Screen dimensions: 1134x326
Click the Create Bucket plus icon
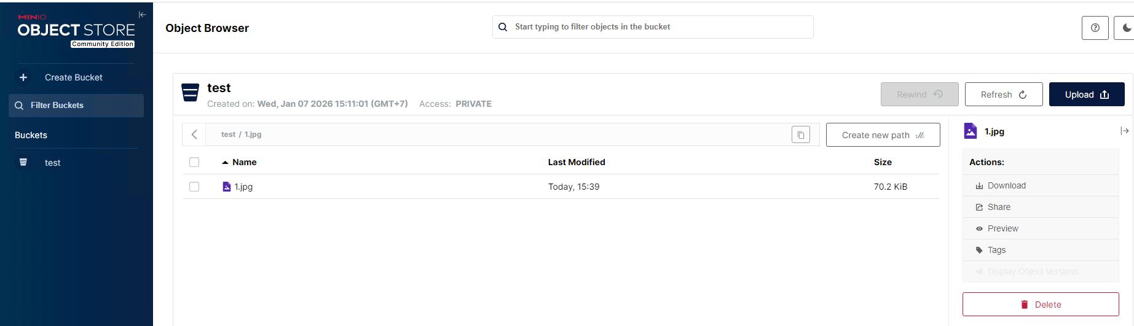tap(23, 77)
